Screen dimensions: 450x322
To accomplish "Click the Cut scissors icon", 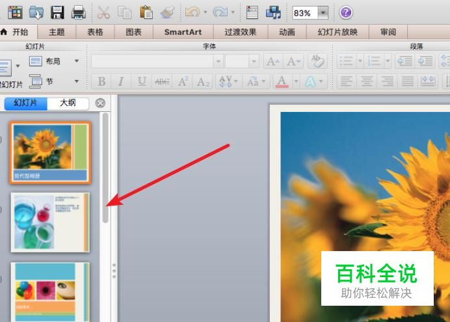I will click(x=103, y=12).
